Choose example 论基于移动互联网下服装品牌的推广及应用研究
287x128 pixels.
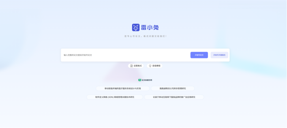tap(174, 97)
